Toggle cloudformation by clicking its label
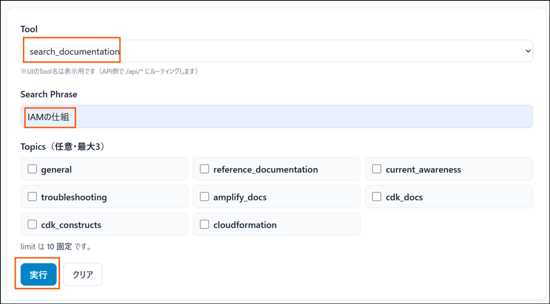Viewport: 550px width, 304px height. pos(244,224)
